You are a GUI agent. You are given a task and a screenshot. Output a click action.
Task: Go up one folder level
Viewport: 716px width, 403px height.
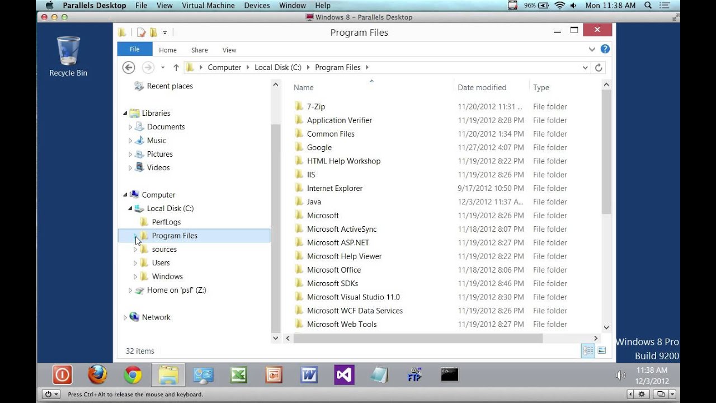pyautogui.click(x=176, y=68)
